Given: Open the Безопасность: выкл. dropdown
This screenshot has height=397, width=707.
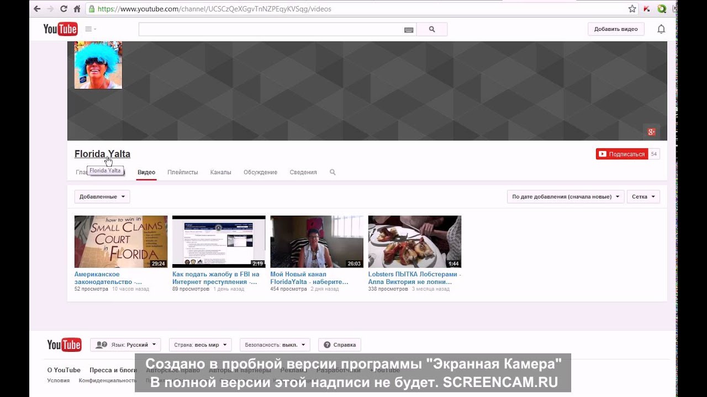Looking at the screenshot, I should 275,345.
